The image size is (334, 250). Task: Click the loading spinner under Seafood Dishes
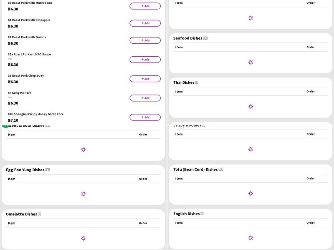click(x=250, y=62)
